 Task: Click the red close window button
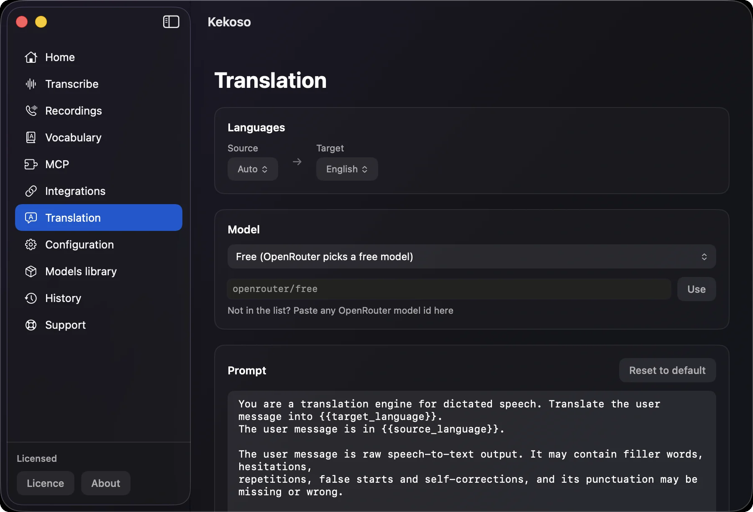(x=22, y=22)
